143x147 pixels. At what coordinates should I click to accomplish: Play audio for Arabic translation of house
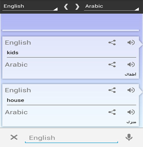coord(131,112)
